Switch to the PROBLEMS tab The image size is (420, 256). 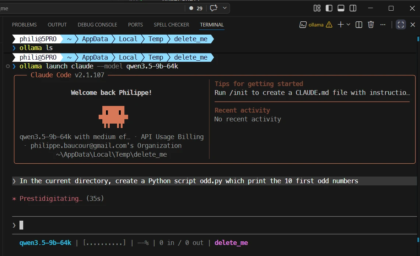coord(24,25)
